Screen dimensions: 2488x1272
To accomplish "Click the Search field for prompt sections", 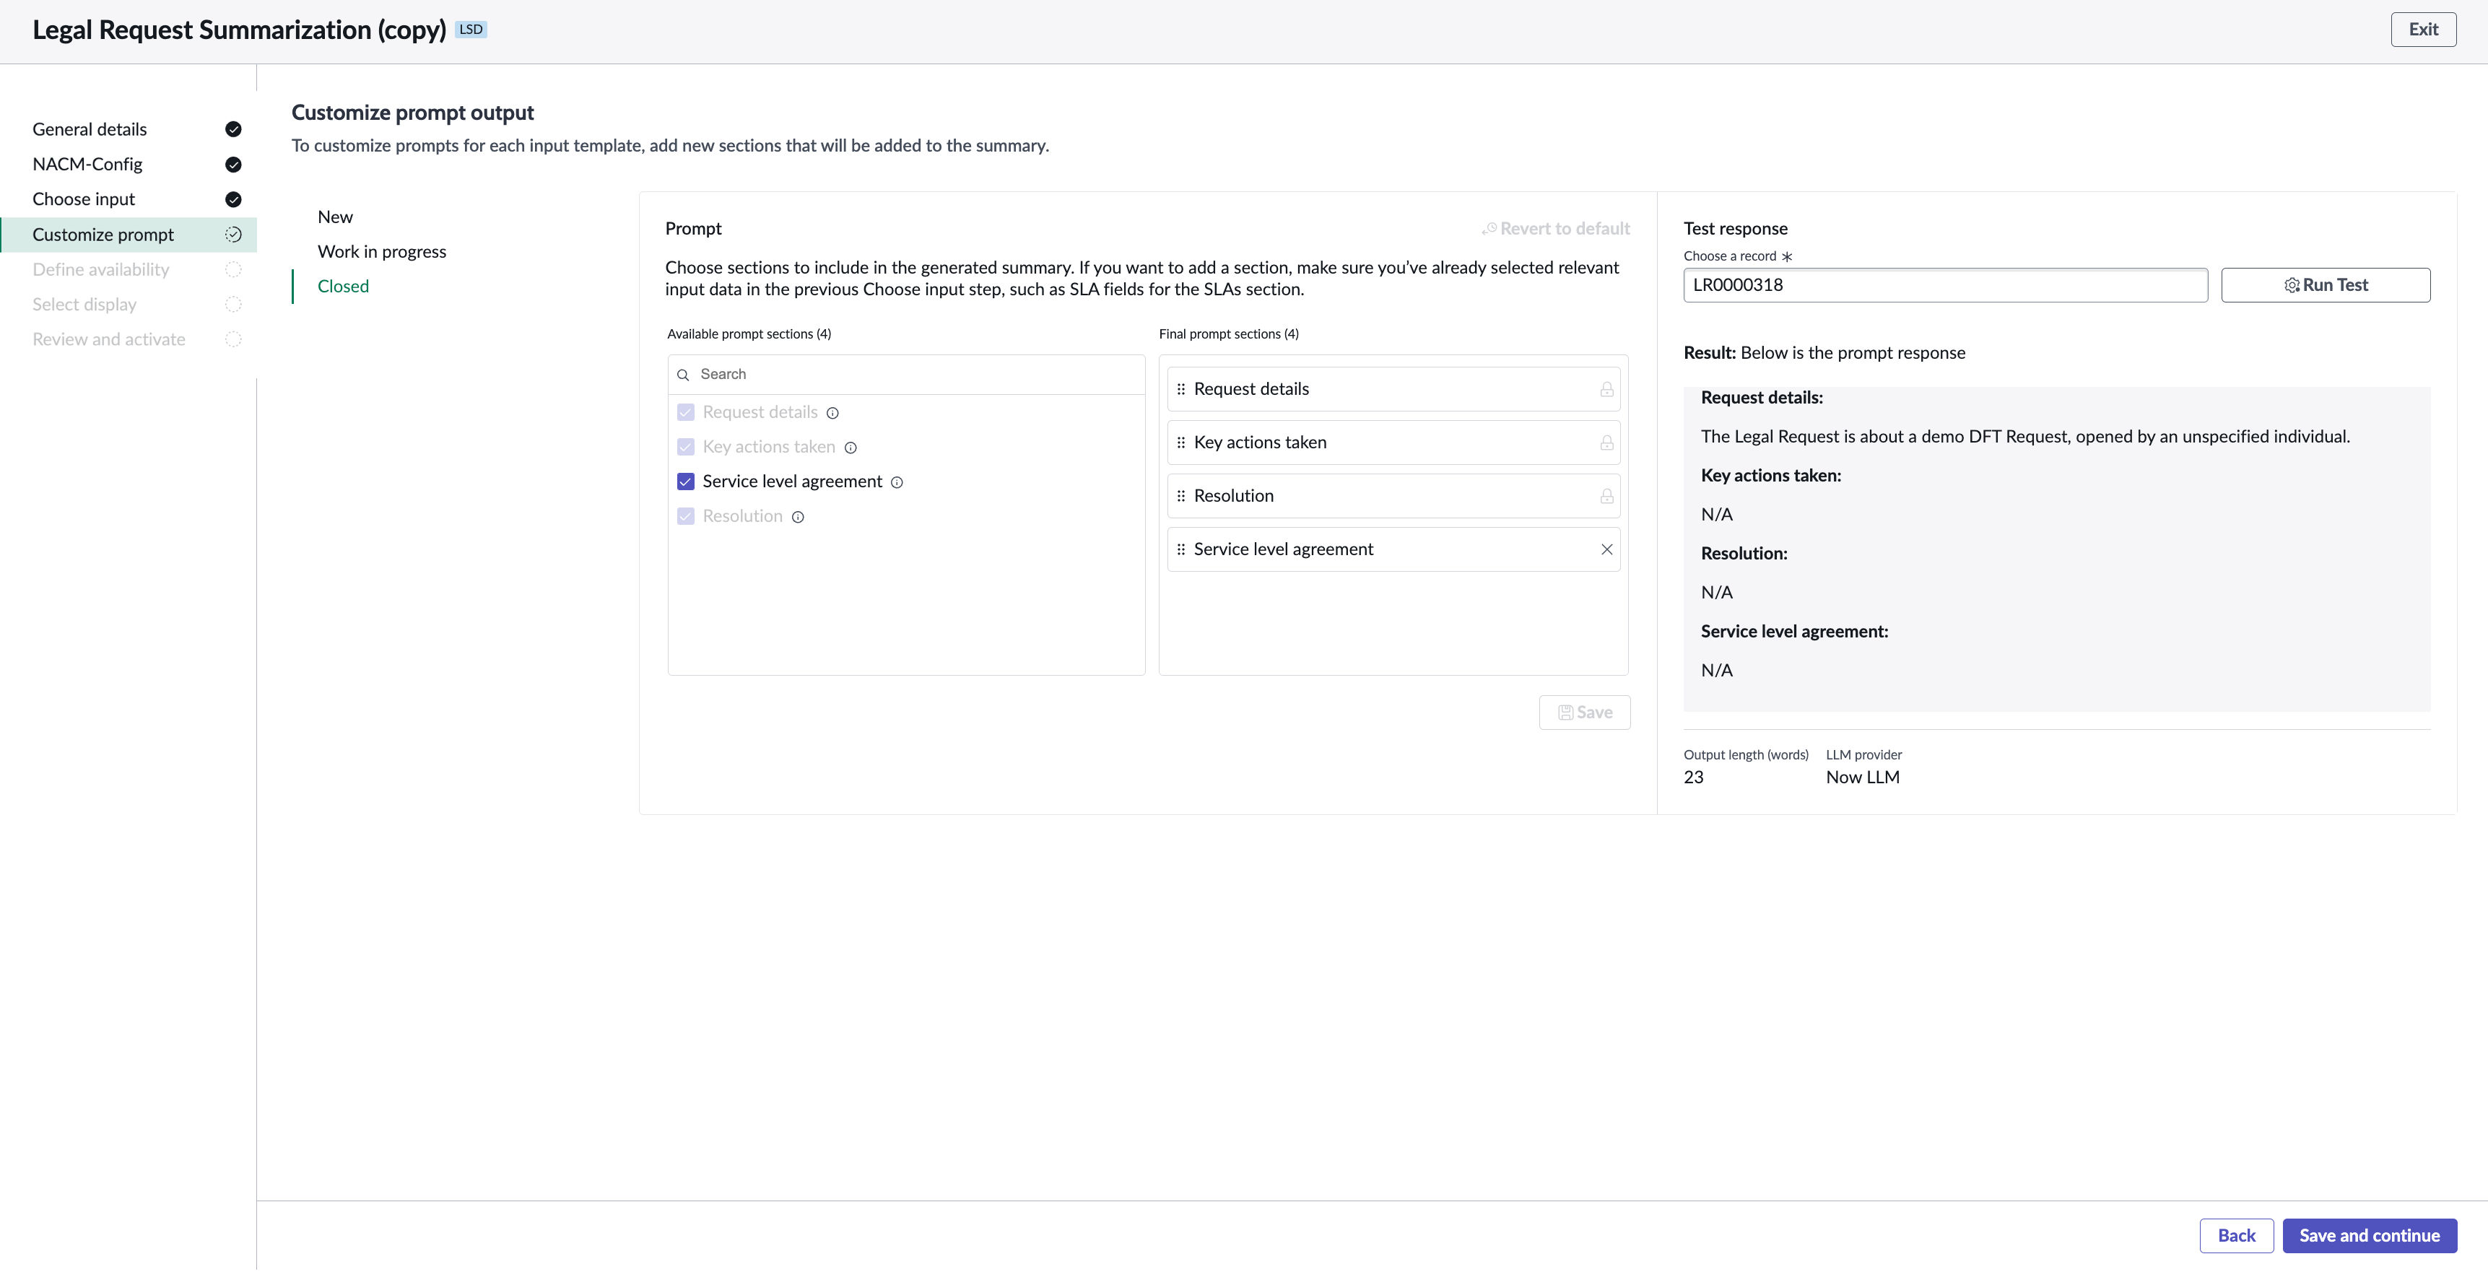I will point(907,375).
